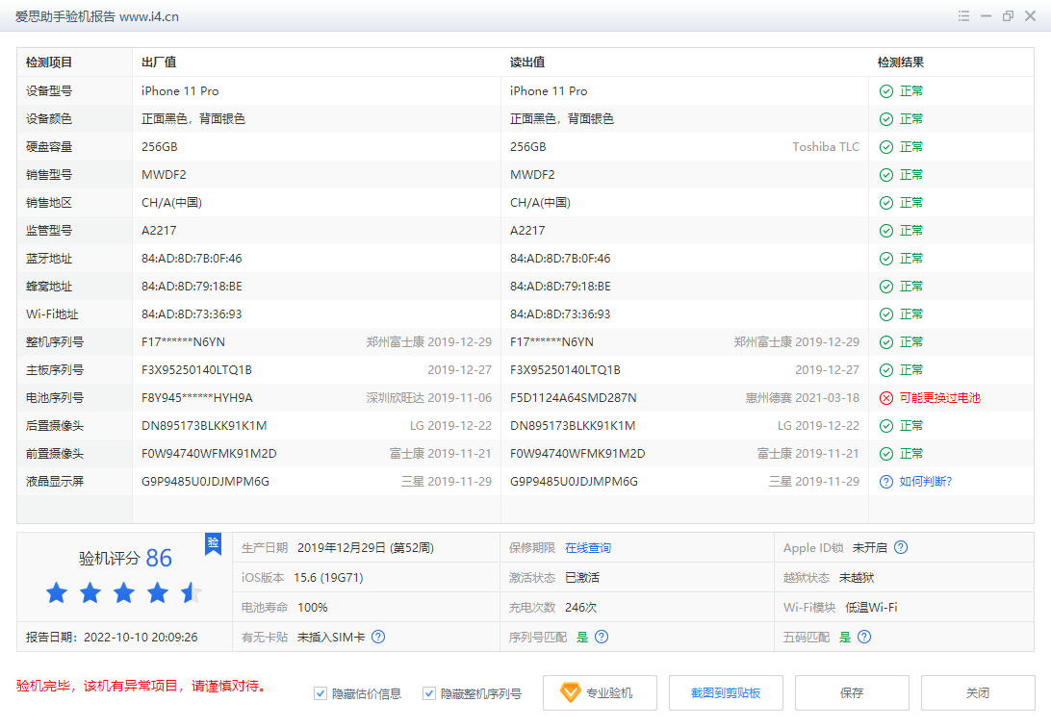Open the 如何判断? link

[x=926, y=482]
